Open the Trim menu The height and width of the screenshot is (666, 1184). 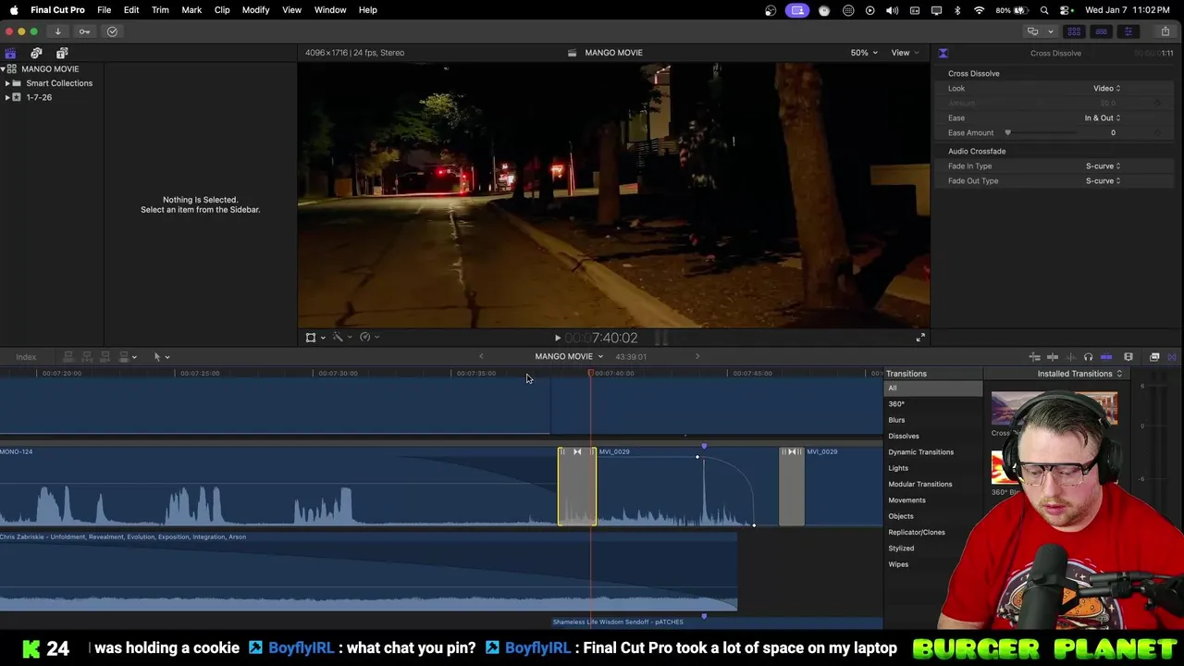(x=160, y=10)
